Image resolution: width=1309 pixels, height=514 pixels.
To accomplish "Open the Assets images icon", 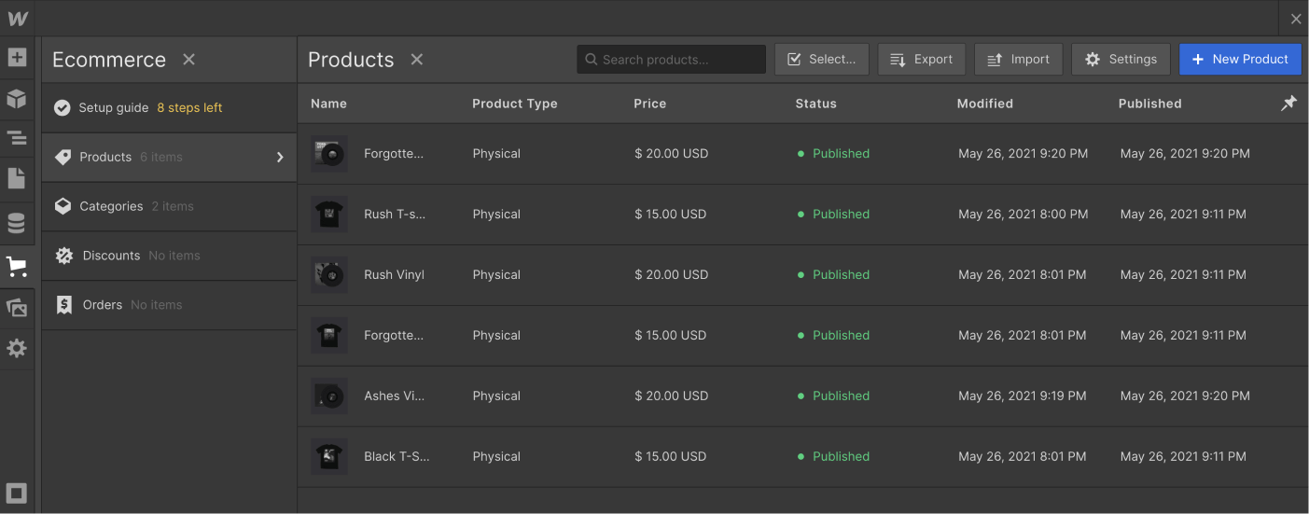I will click(x=17, y=308).
